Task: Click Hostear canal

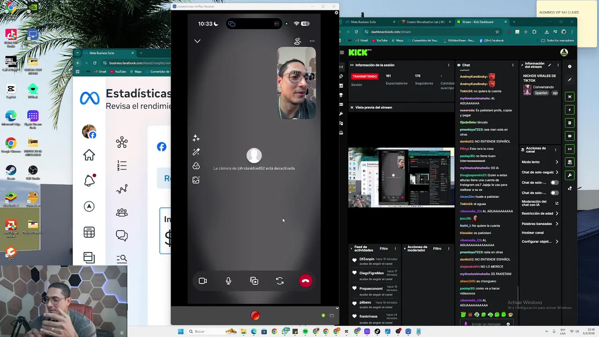Action: [533, 233]
